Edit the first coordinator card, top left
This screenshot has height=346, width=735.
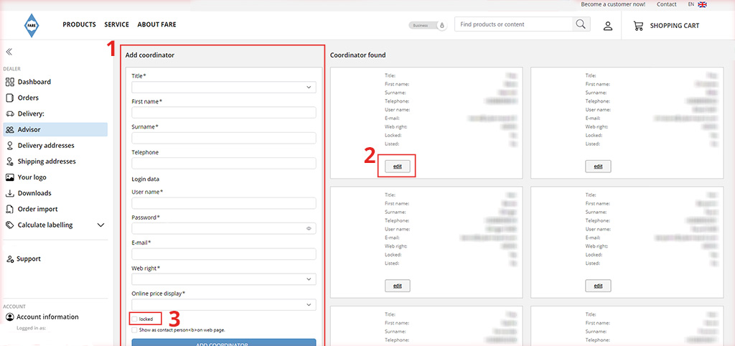[x=398, y=166]
